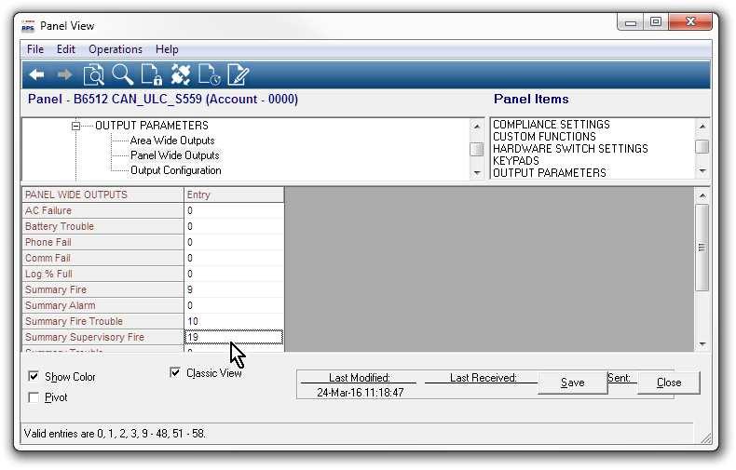This screenshot has width=736, height=470.
Task: Click the tree panel scrollbar thumb
Action: 476,149
